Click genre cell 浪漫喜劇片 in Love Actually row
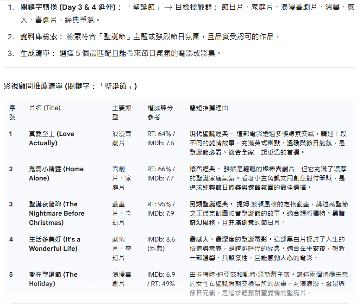363x304 pixels. 122,138
